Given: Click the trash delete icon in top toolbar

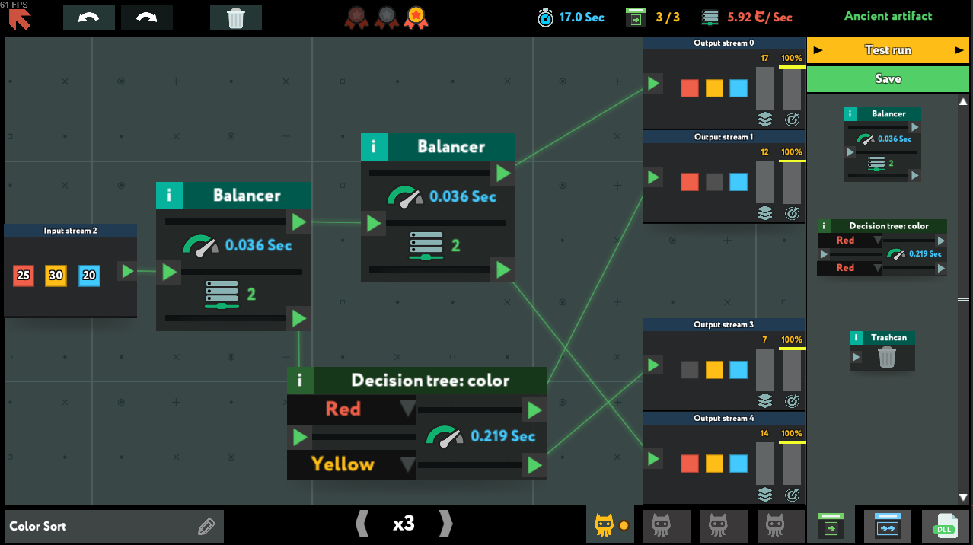Looking at the screenshot, I should pyautogui.click(x=236, y=18).
